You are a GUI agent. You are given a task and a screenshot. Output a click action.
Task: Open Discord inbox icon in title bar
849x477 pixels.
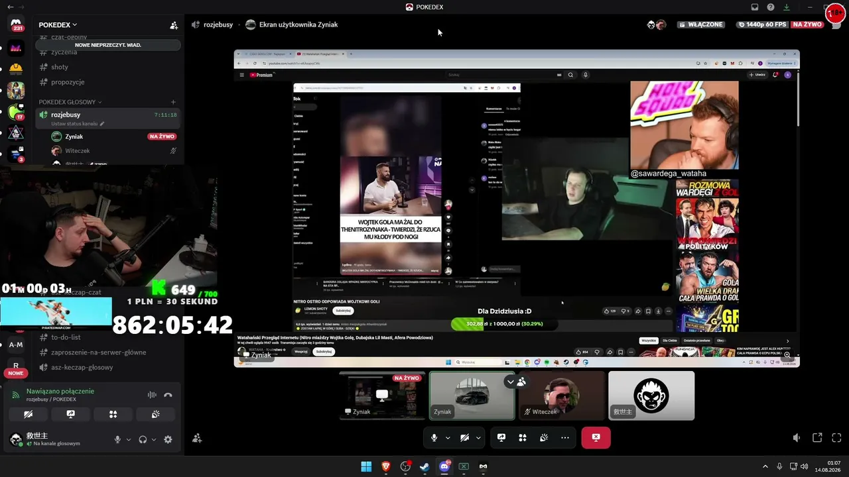tap(755, 7)
